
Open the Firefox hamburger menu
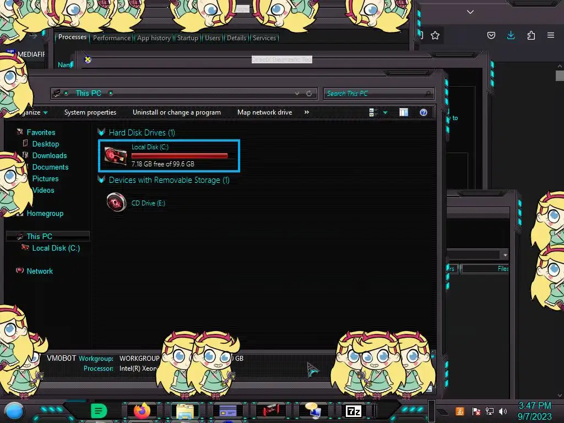pos(551,35)
